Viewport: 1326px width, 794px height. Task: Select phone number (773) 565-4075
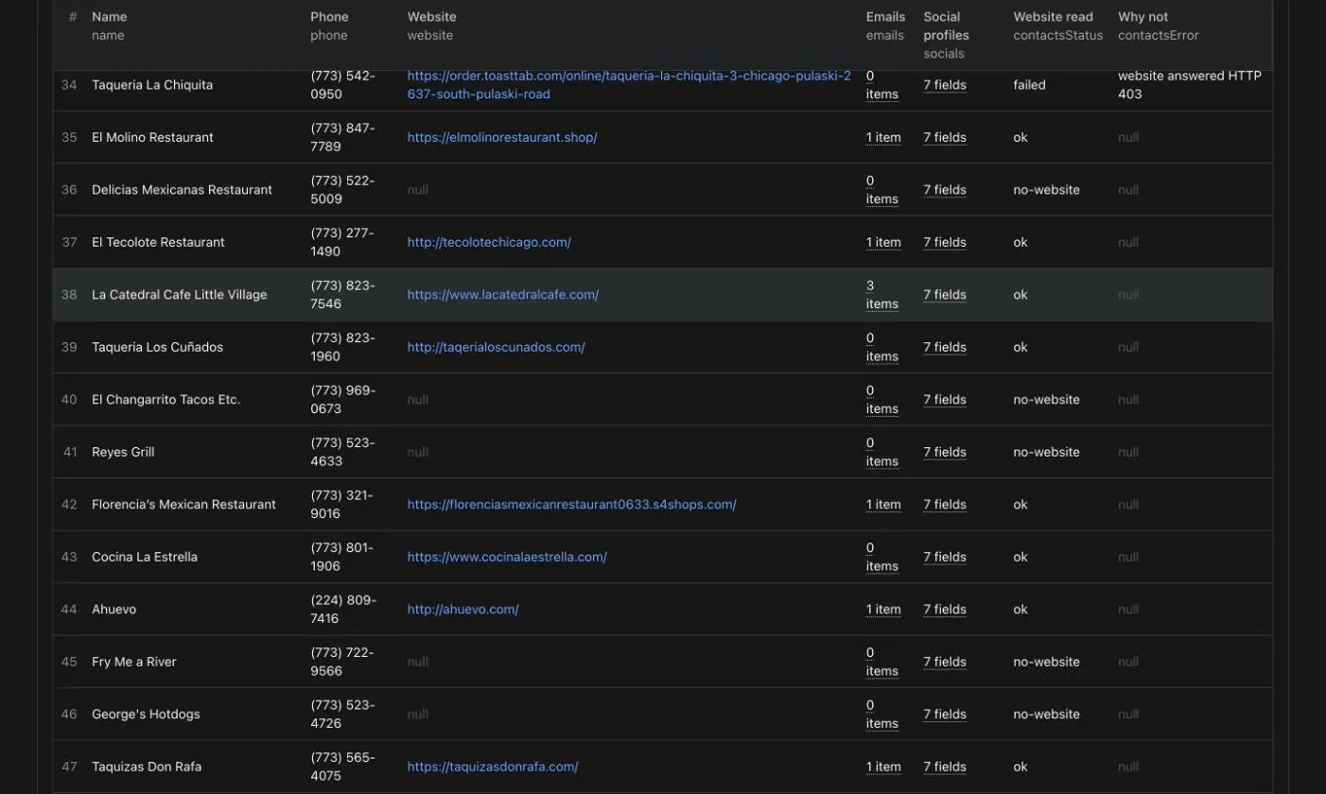tap(342, 767)
